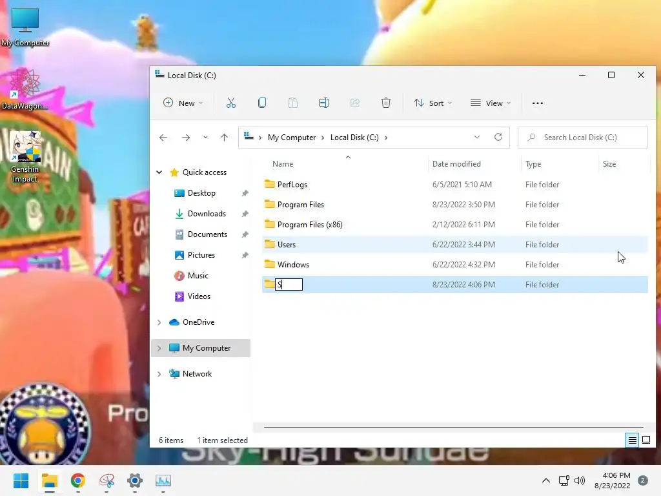Go forward with the right arrow
Screen dimensions: 661x496
point(186,138)
